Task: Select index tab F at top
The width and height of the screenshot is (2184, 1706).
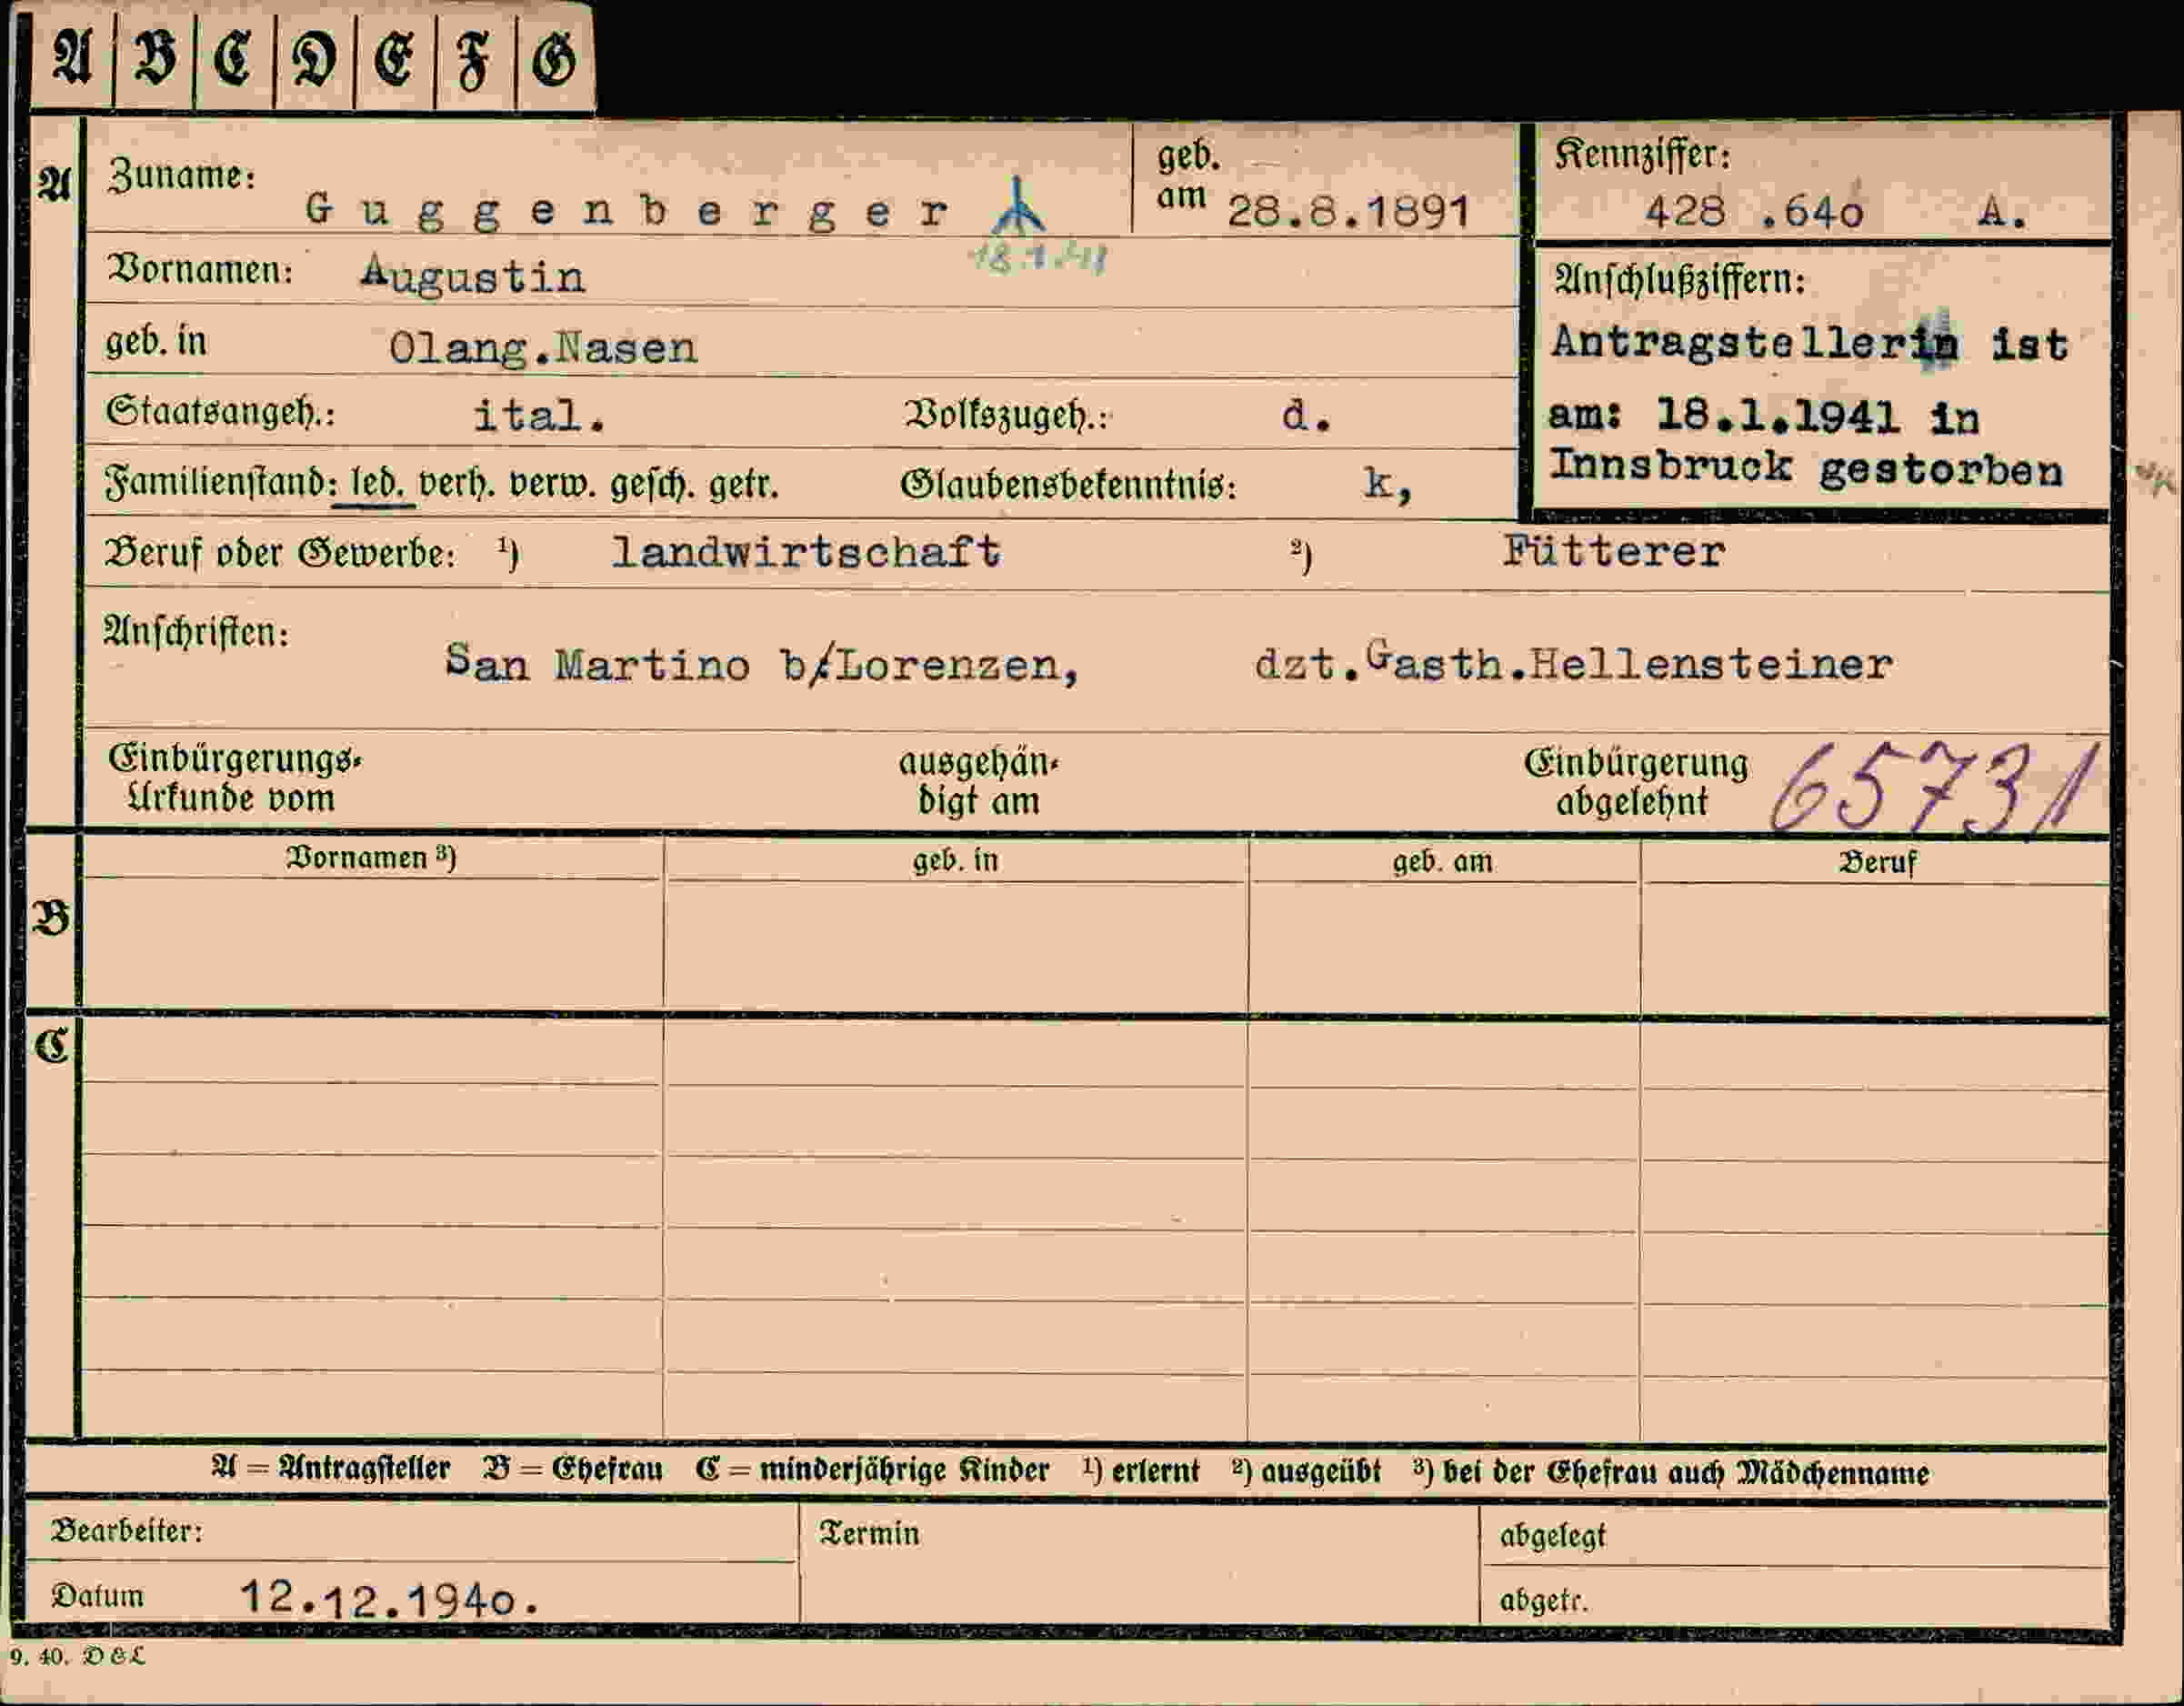Action: 475,59
